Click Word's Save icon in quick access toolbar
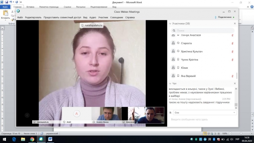The image size is (254, 143). click(7, 2)
